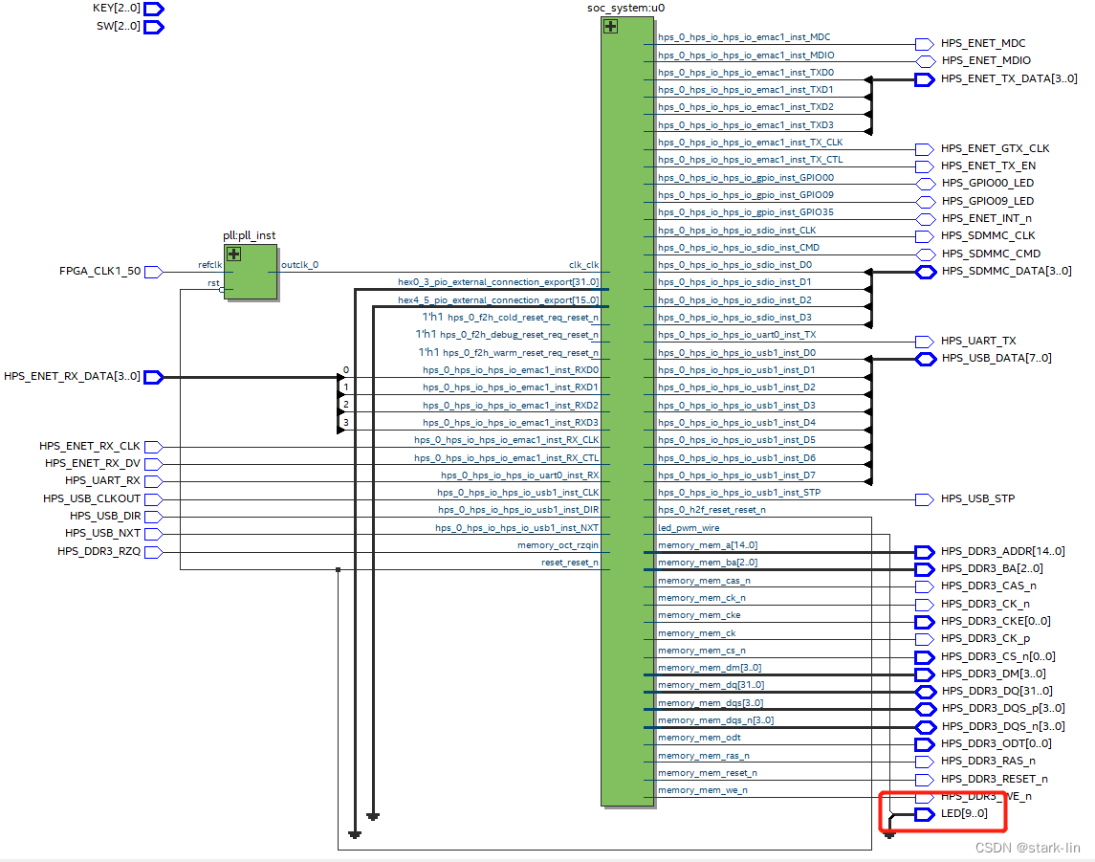Click the hps_io_uart0_inst_TX port label

(736, 335)
